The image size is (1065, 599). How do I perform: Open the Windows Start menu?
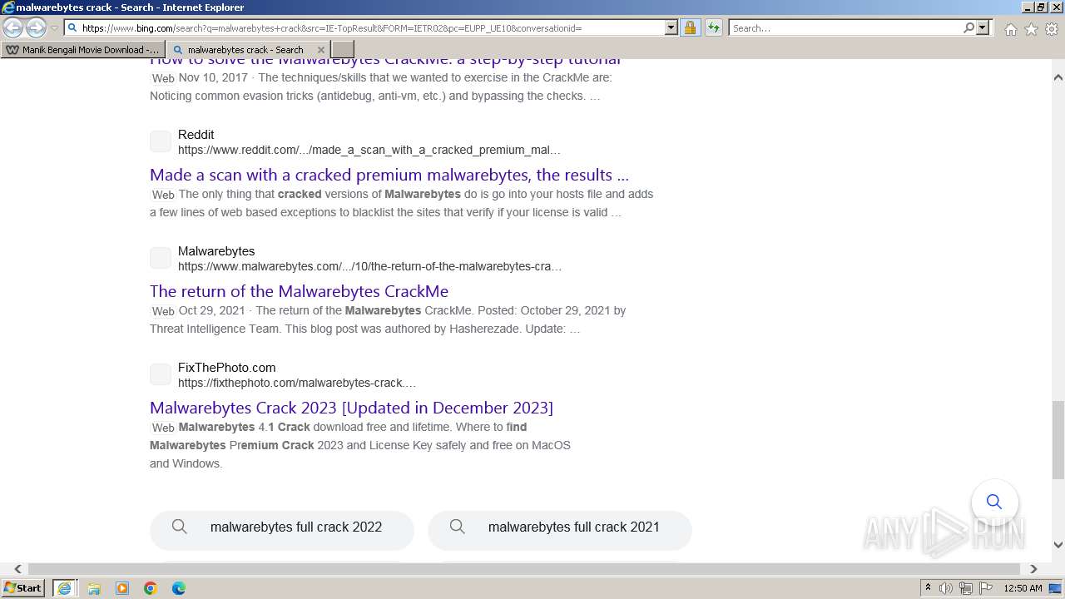[23, 587]
